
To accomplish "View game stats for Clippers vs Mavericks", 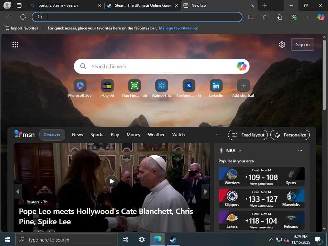I will [x=261, y=205].
